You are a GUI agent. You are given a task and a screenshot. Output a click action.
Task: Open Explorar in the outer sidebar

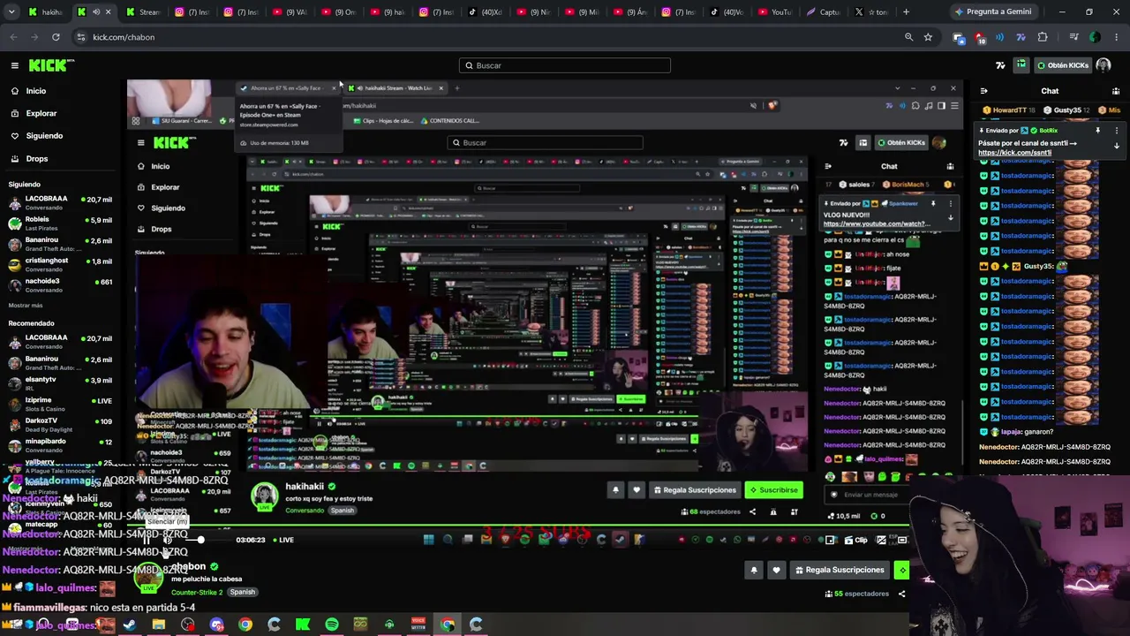point(41,113)
